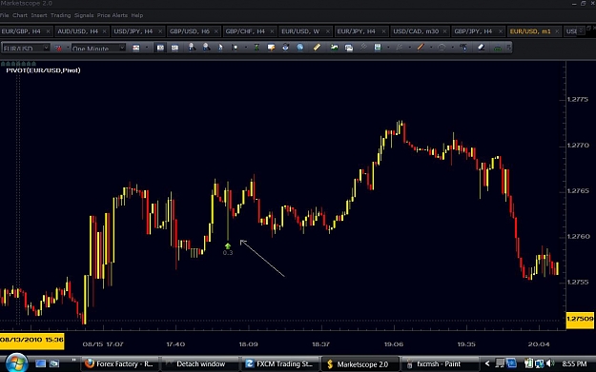Open FXCM Trading Station taskbar button
The image size is (596, 372).
280,364
